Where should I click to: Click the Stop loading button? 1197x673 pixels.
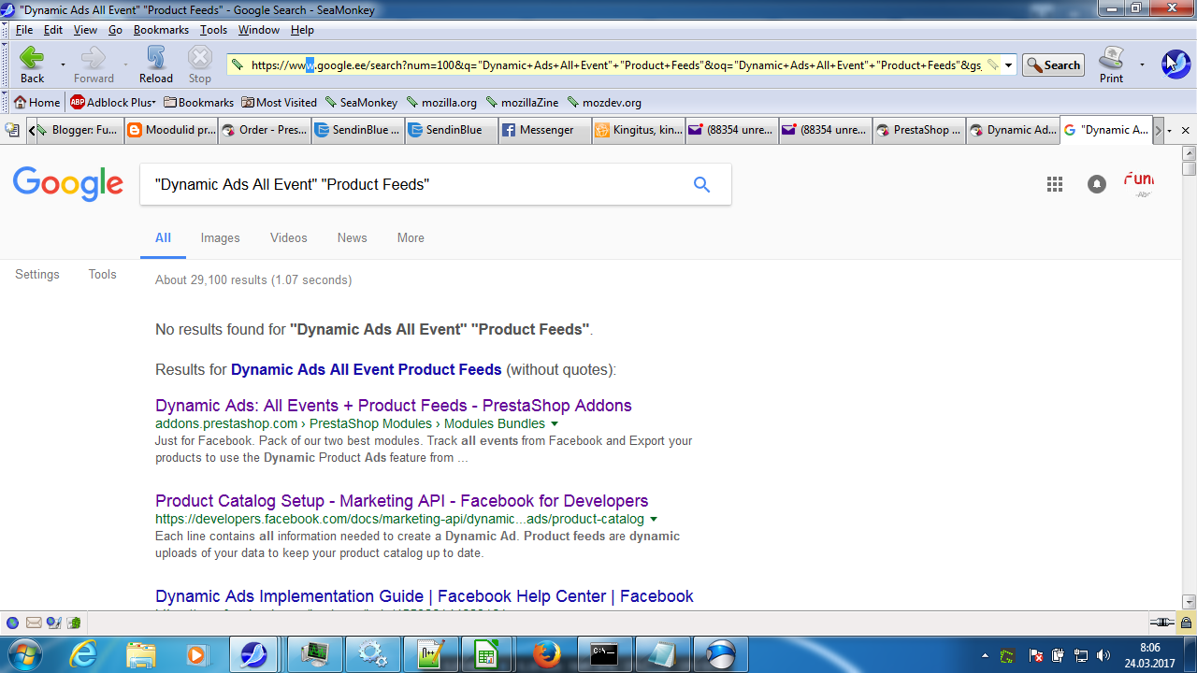(200, 64)
